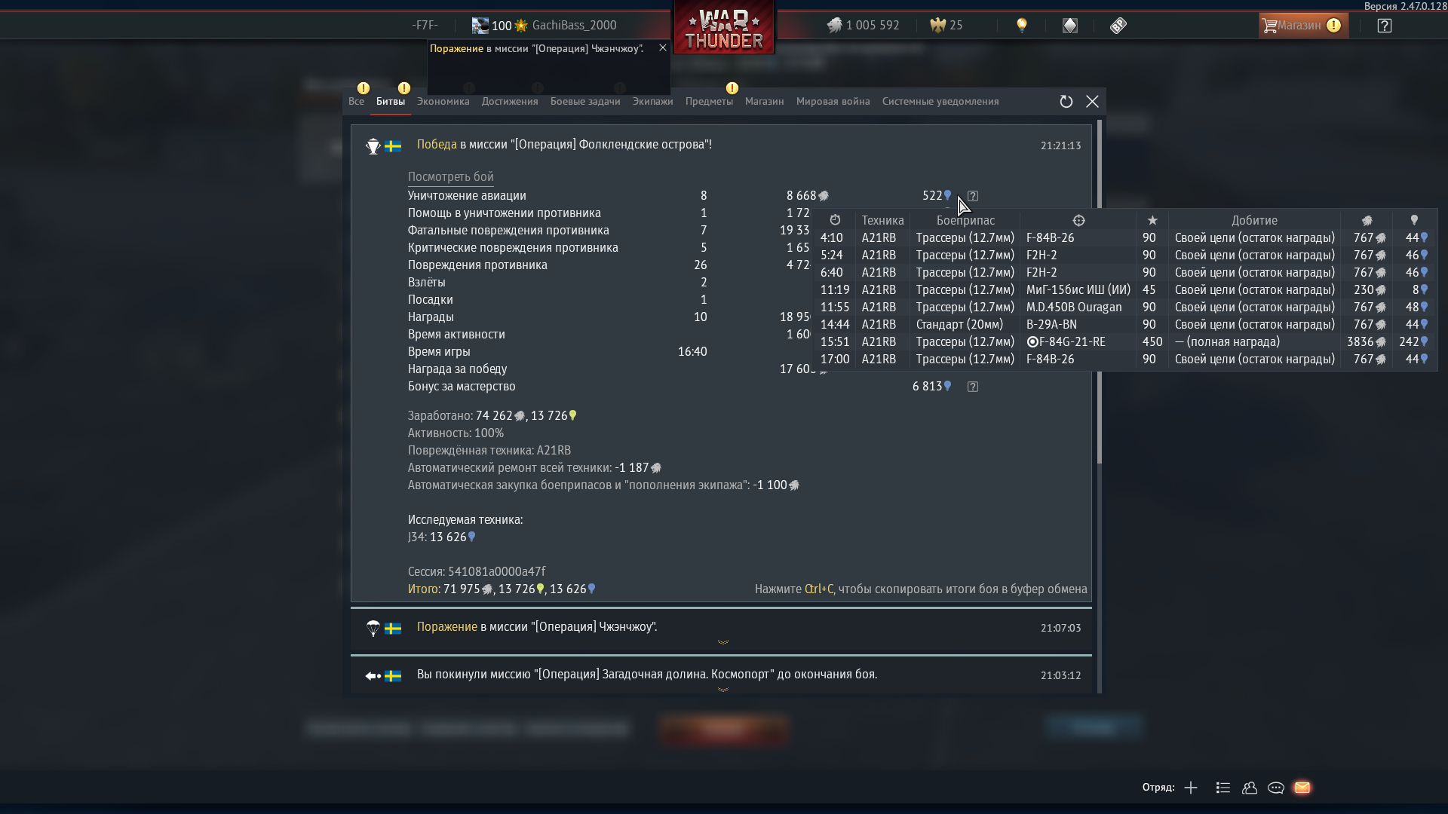
Task: Switch to the Предметы tab
Action: point(709,102)
